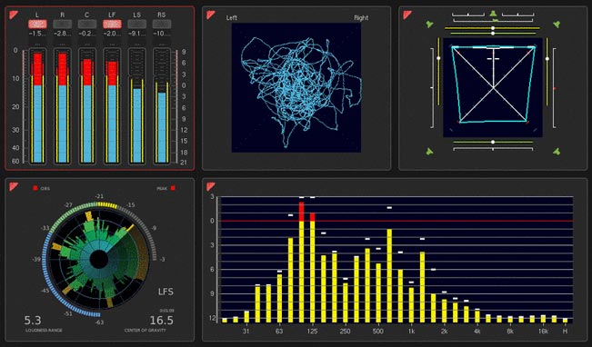Screen dimensions: 592x347
Task: Click the CENTER OF GRAVITY caption
Action: pos(145,331)
